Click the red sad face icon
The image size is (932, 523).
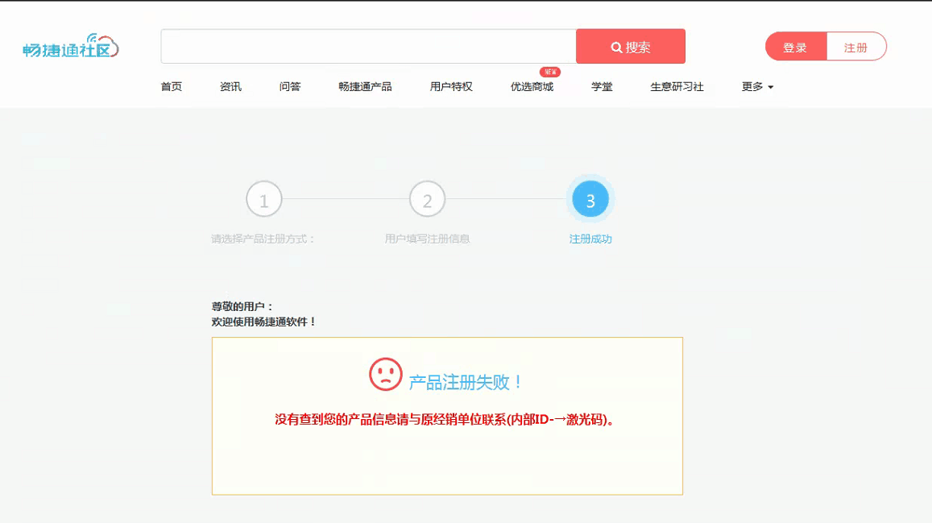tap(386, 375)
